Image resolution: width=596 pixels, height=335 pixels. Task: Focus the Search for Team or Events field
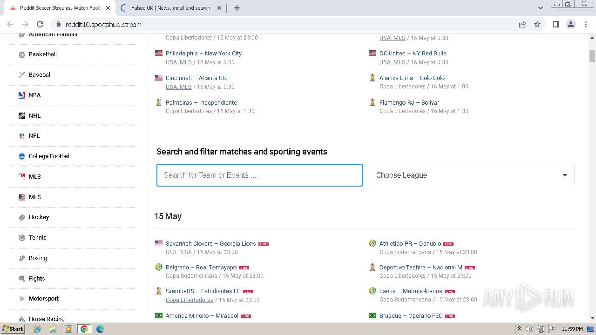pos(260,175)
